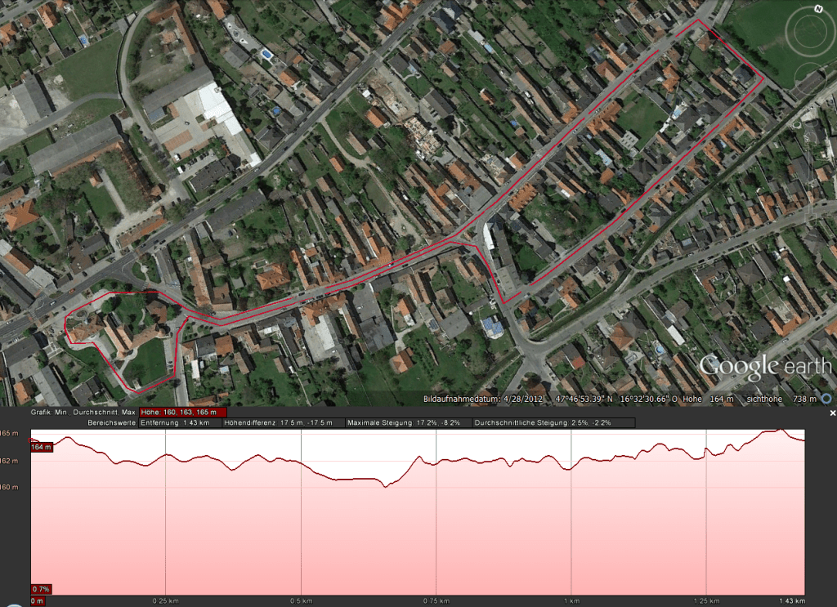The width and height of the screenshot is (837, 607).
Task: Click the streaming status ring icon
Action: tap(826, 399)
